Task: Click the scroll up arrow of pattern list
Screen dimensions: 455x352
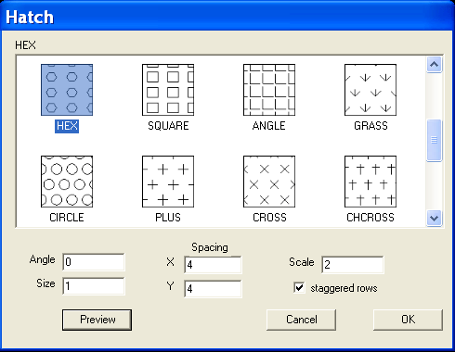Action: pyautogui.click(x=434, y=64)
